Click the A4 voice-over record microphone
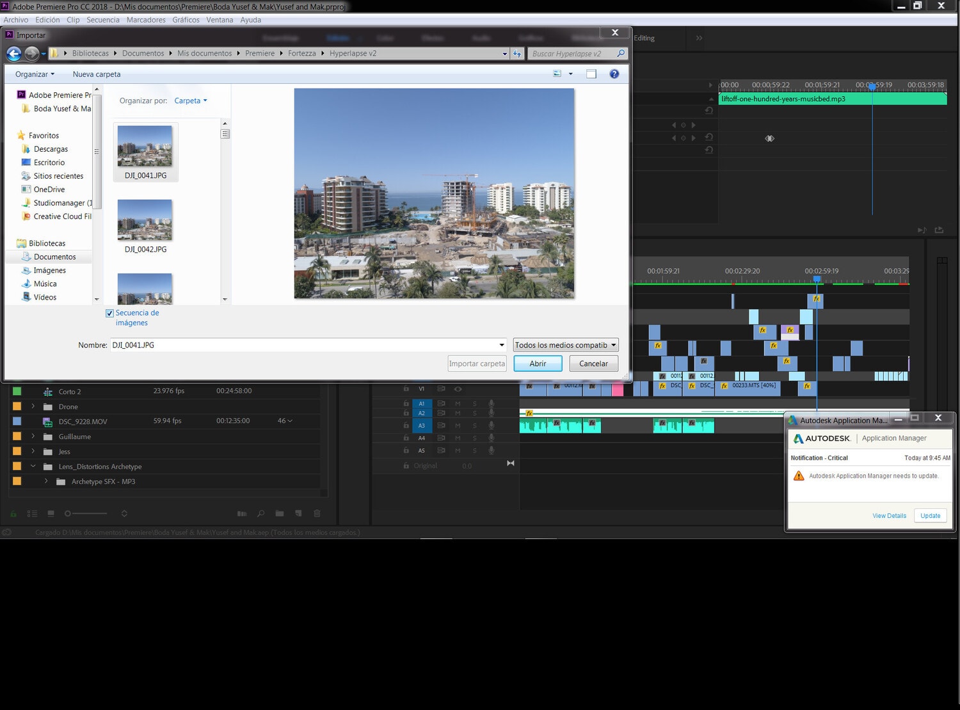The image size is (960, 710). (x=492, y=438)
